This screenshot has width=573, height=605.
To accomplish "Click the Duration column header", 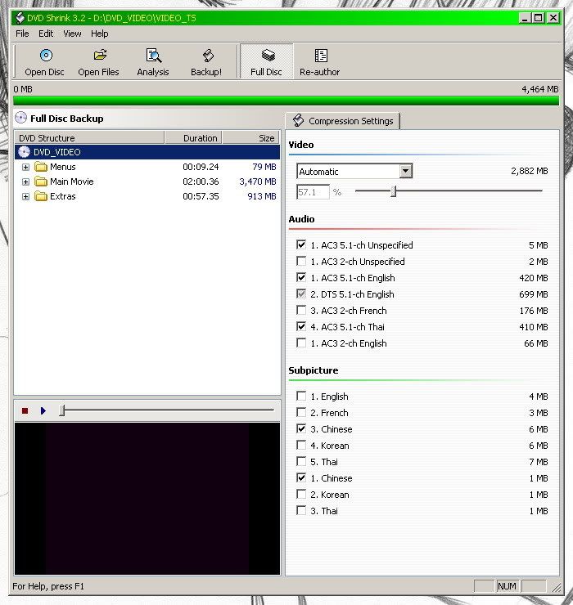I will [x=199, y=138].
